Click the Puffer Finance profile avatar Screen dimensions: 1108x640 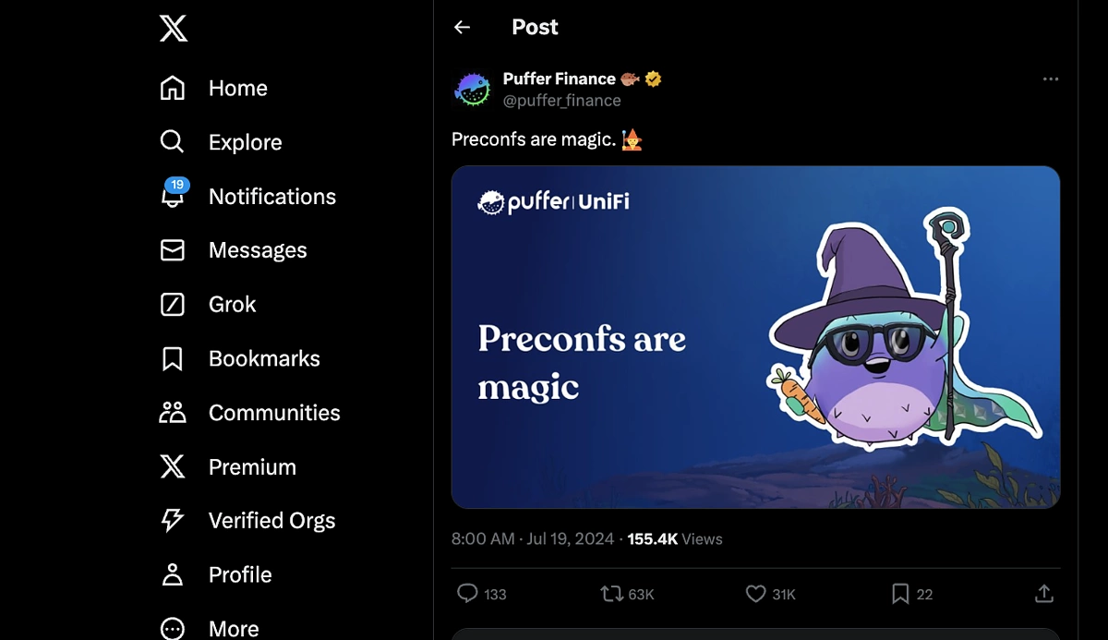point(473,90)
